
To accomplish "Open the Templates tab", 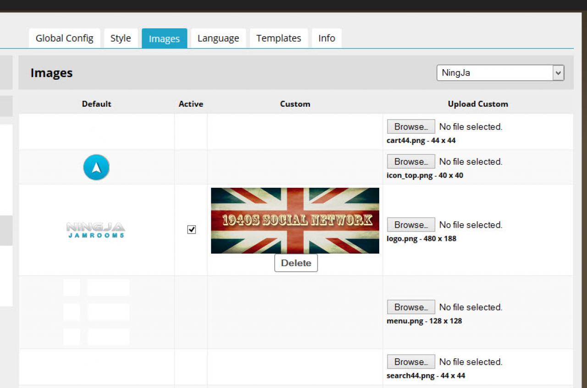I will (x=278, y=38).
